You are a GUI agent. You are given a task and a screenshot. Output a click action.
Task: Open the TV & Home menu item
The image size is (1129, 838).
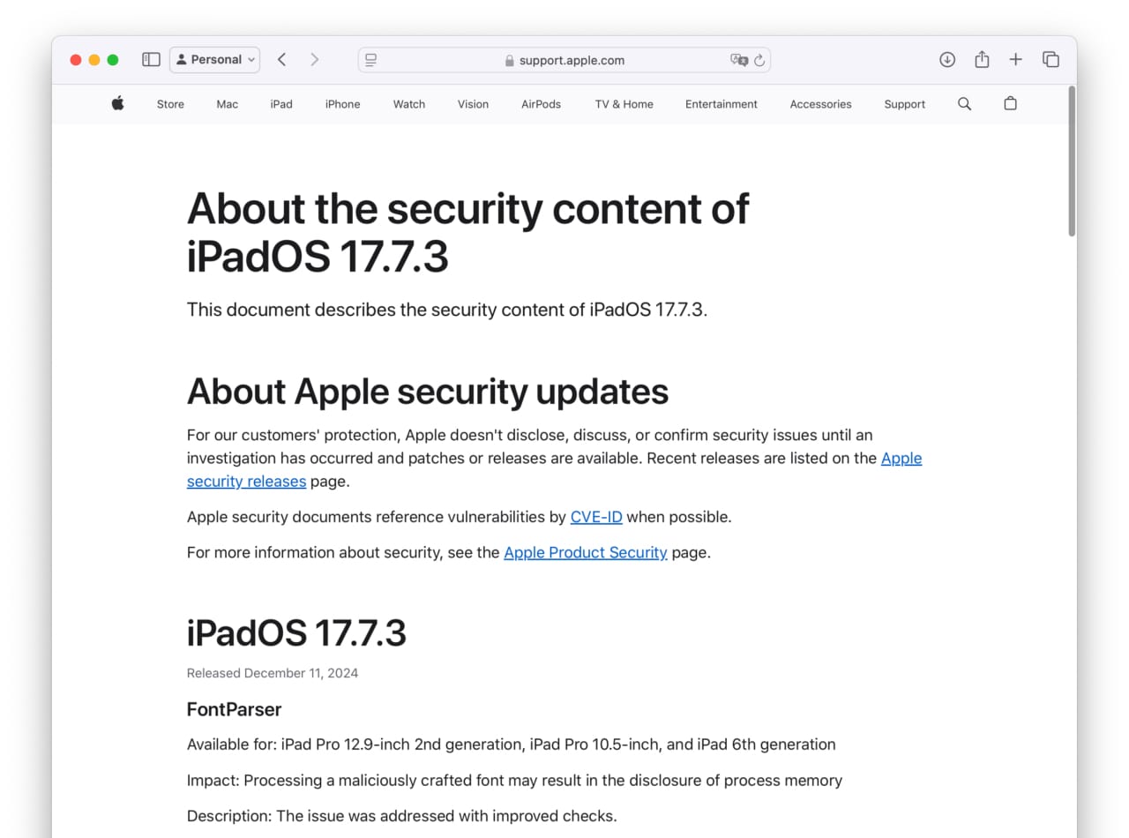point(624,104)
